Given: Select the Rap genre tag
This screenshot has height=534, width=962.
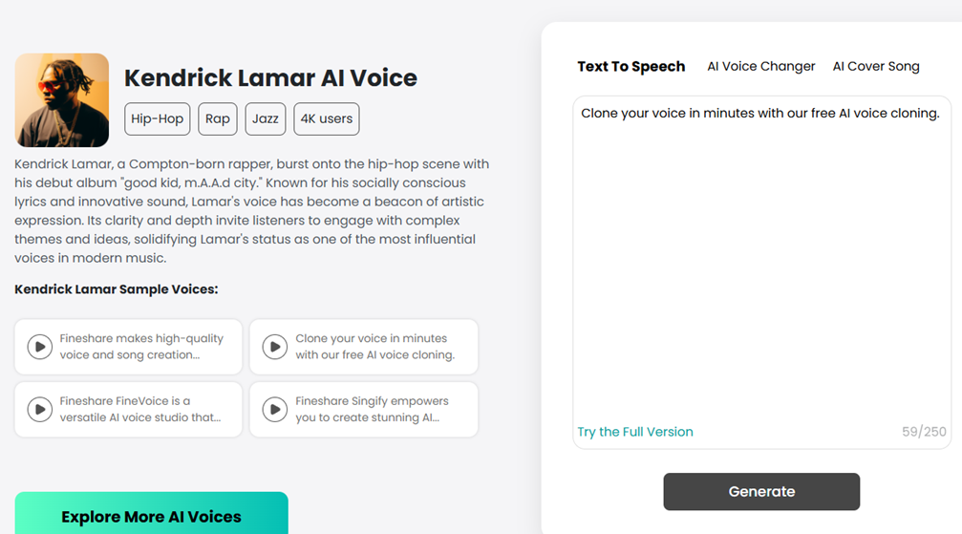Looking at the screenshot, I should [218, 118].
